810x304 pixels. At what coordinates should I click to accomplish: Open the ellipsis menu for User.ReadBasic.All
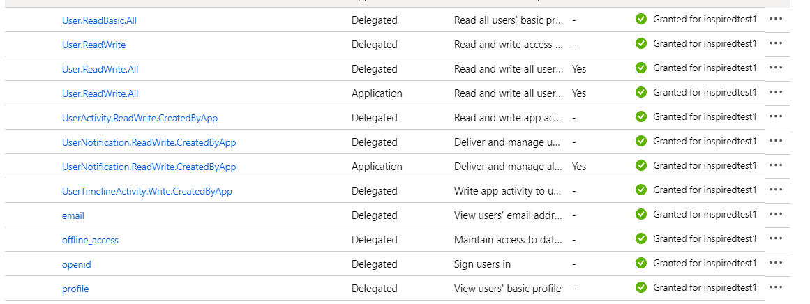click(775, 19)
